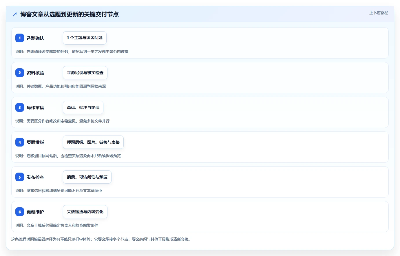Screen dimensions: 400x256
Task: Click the note about 先明确读者要解决的任务
Action: [x=72, y=52]
